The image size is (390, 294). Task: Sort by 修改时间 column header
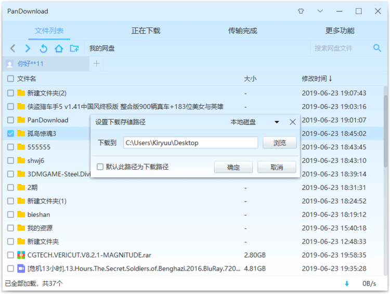coord(317,79)
